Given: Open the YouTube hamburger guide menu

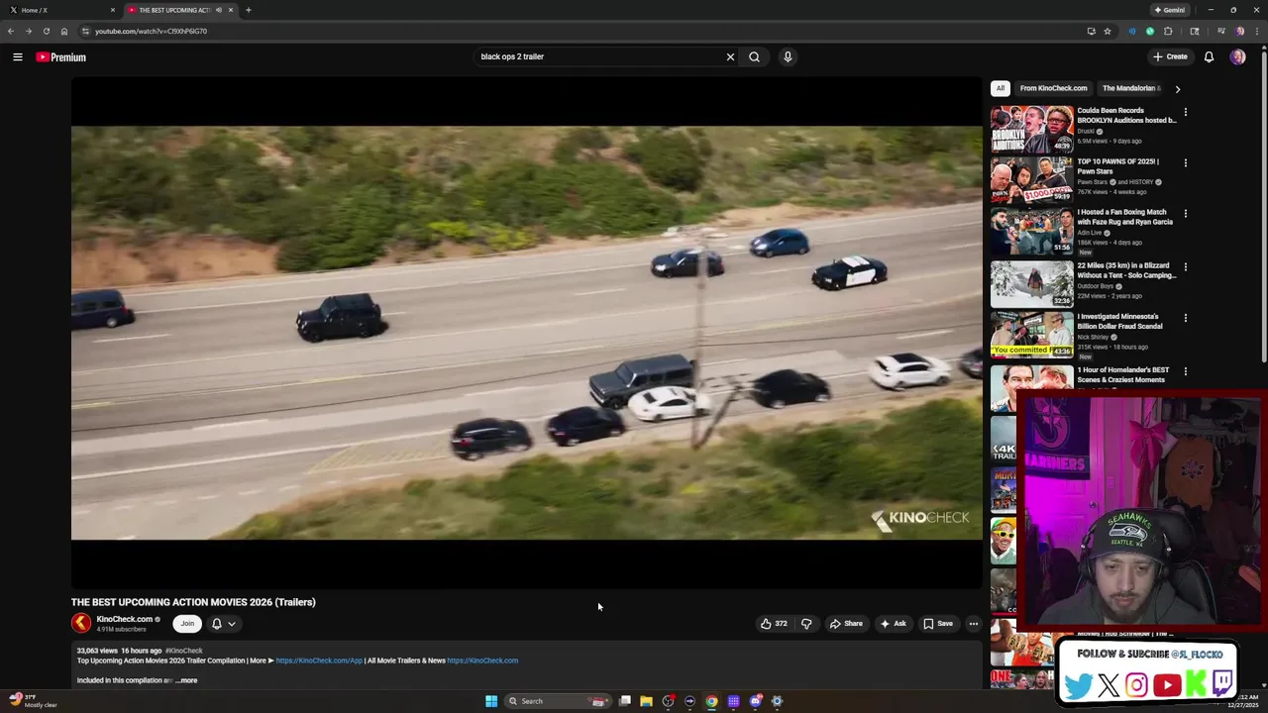Looking at the screenshot, I should coord(17,57).
